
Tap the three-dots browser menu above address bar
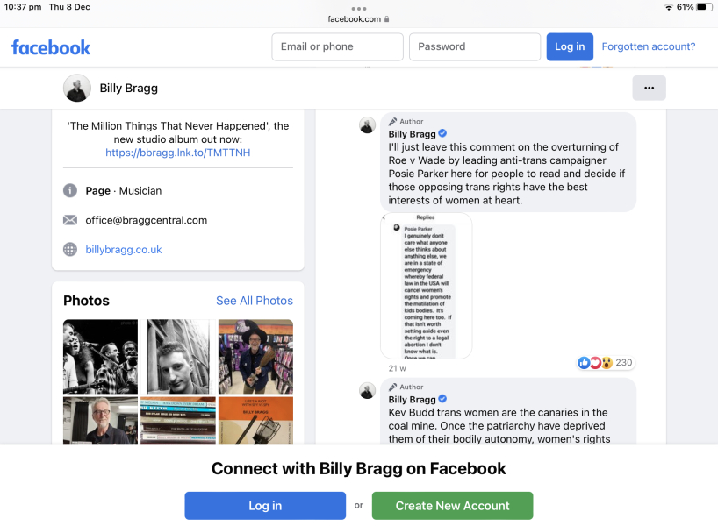tap(358, 9)
